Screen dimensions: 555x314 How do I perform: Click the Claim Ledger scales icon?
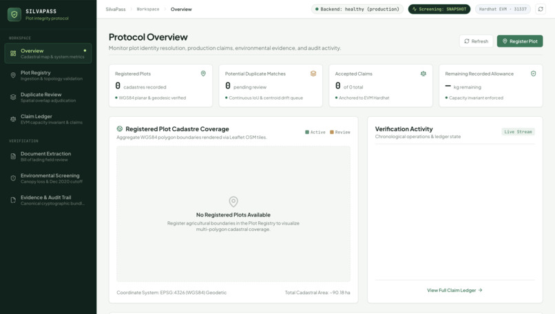[x=13, y=119]
